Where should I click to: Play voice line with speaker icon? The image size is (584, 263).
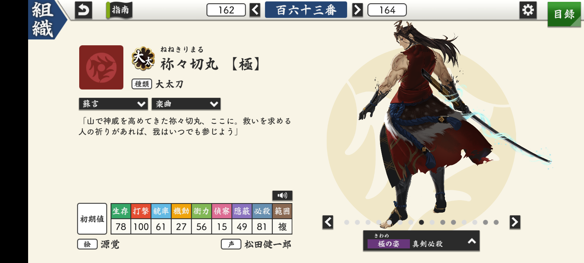(282, 195)
